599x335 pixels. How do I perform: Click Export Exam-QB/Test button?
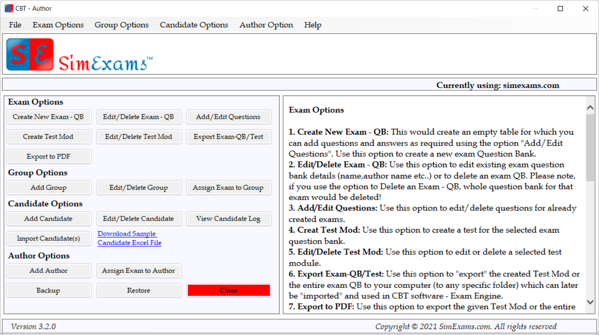[x=228, y=137]
